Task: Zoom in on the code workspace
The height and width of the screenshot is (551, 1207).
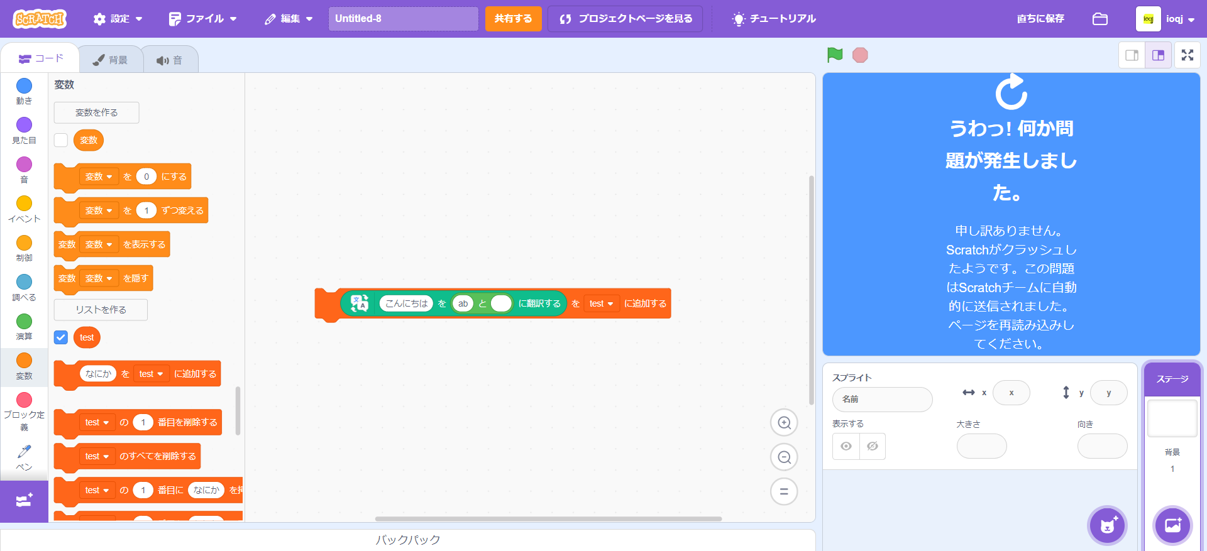Action: [784, 423]
